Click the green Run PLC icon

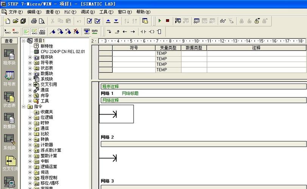160,20
